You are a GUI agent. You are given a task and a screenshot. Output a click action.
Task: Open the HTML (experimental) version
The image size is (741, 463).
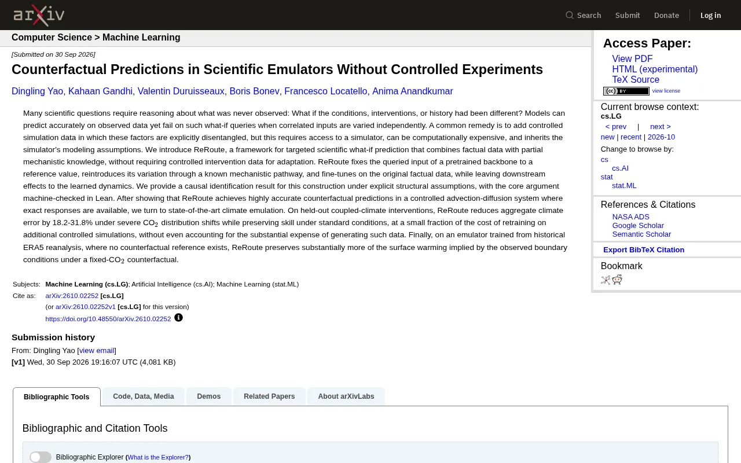pos(655,69)
